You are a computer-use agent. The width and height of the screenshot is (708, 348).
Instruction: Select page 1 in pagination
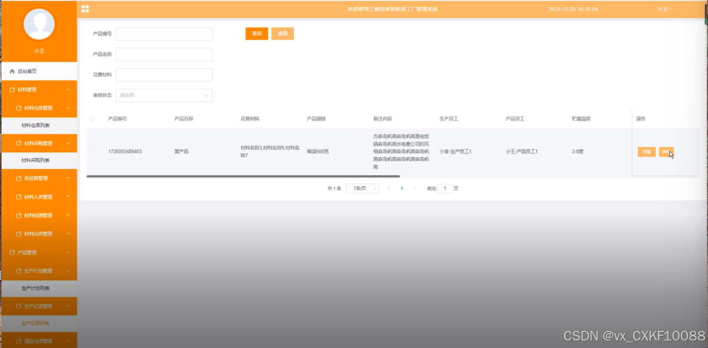pos(402,188)
